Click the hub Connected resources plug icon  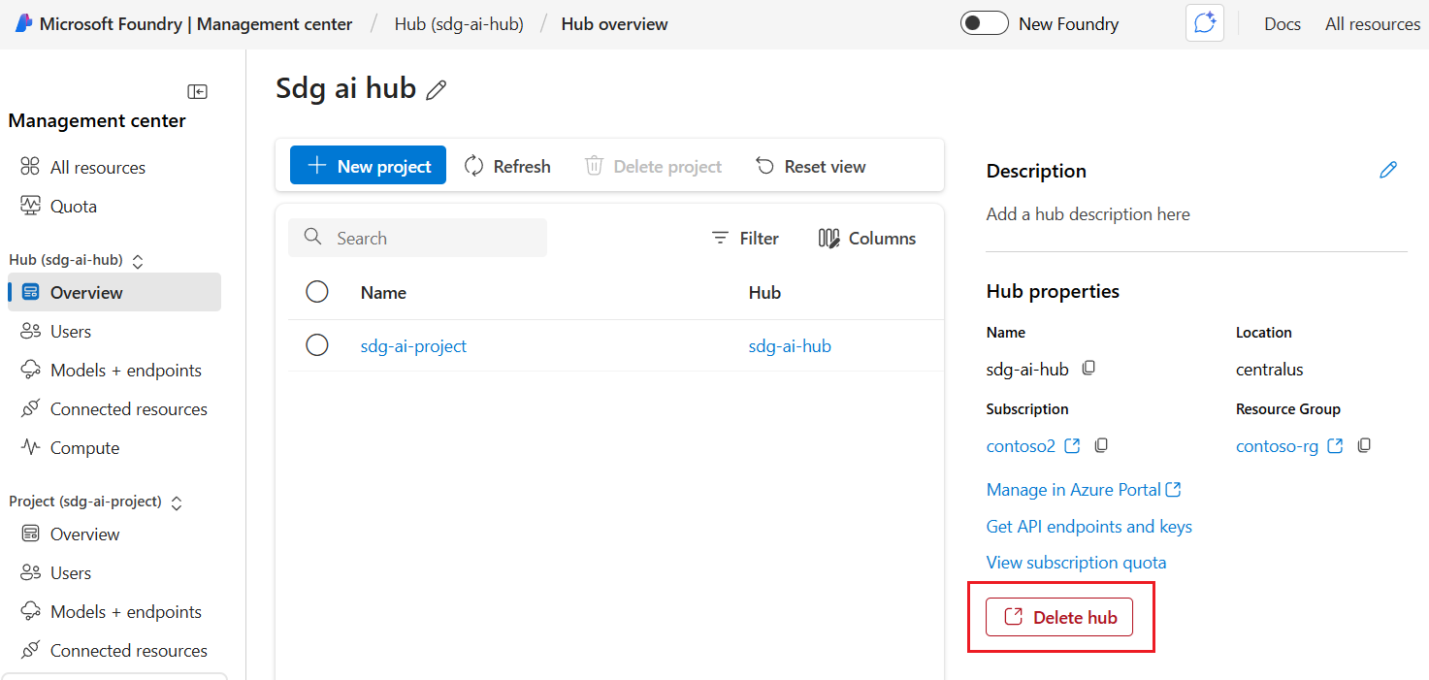[x=30, y=408]
